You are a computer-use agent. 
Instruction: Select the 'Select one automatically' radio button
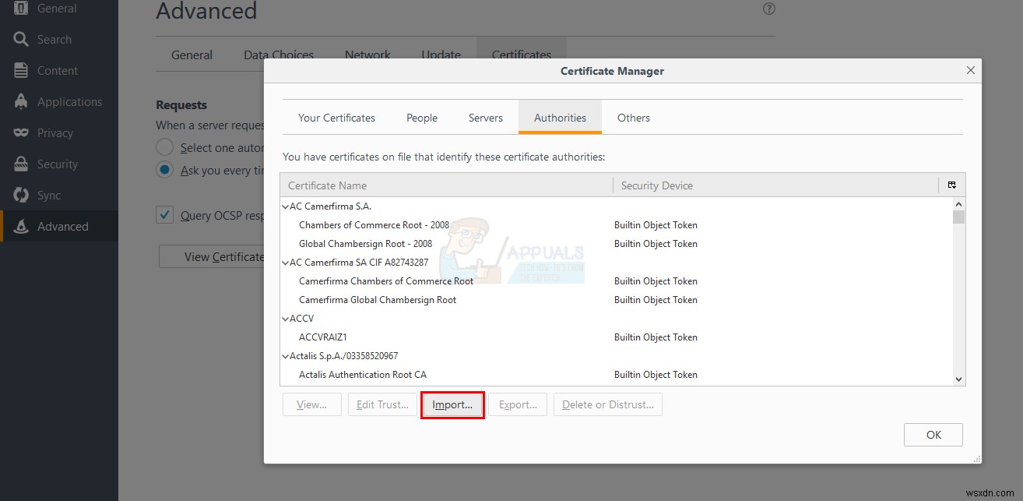[164, 146]
